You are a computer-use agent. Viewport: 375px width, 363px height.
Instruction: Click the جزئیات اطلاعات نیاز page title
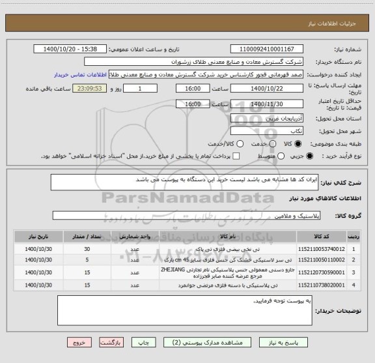point(332,23)
